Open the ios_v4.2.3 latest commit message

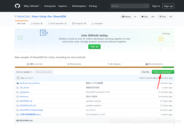29,78
